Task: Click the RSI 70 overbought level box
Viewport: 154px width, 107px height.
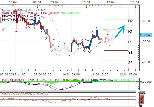Action: point(142,96)
